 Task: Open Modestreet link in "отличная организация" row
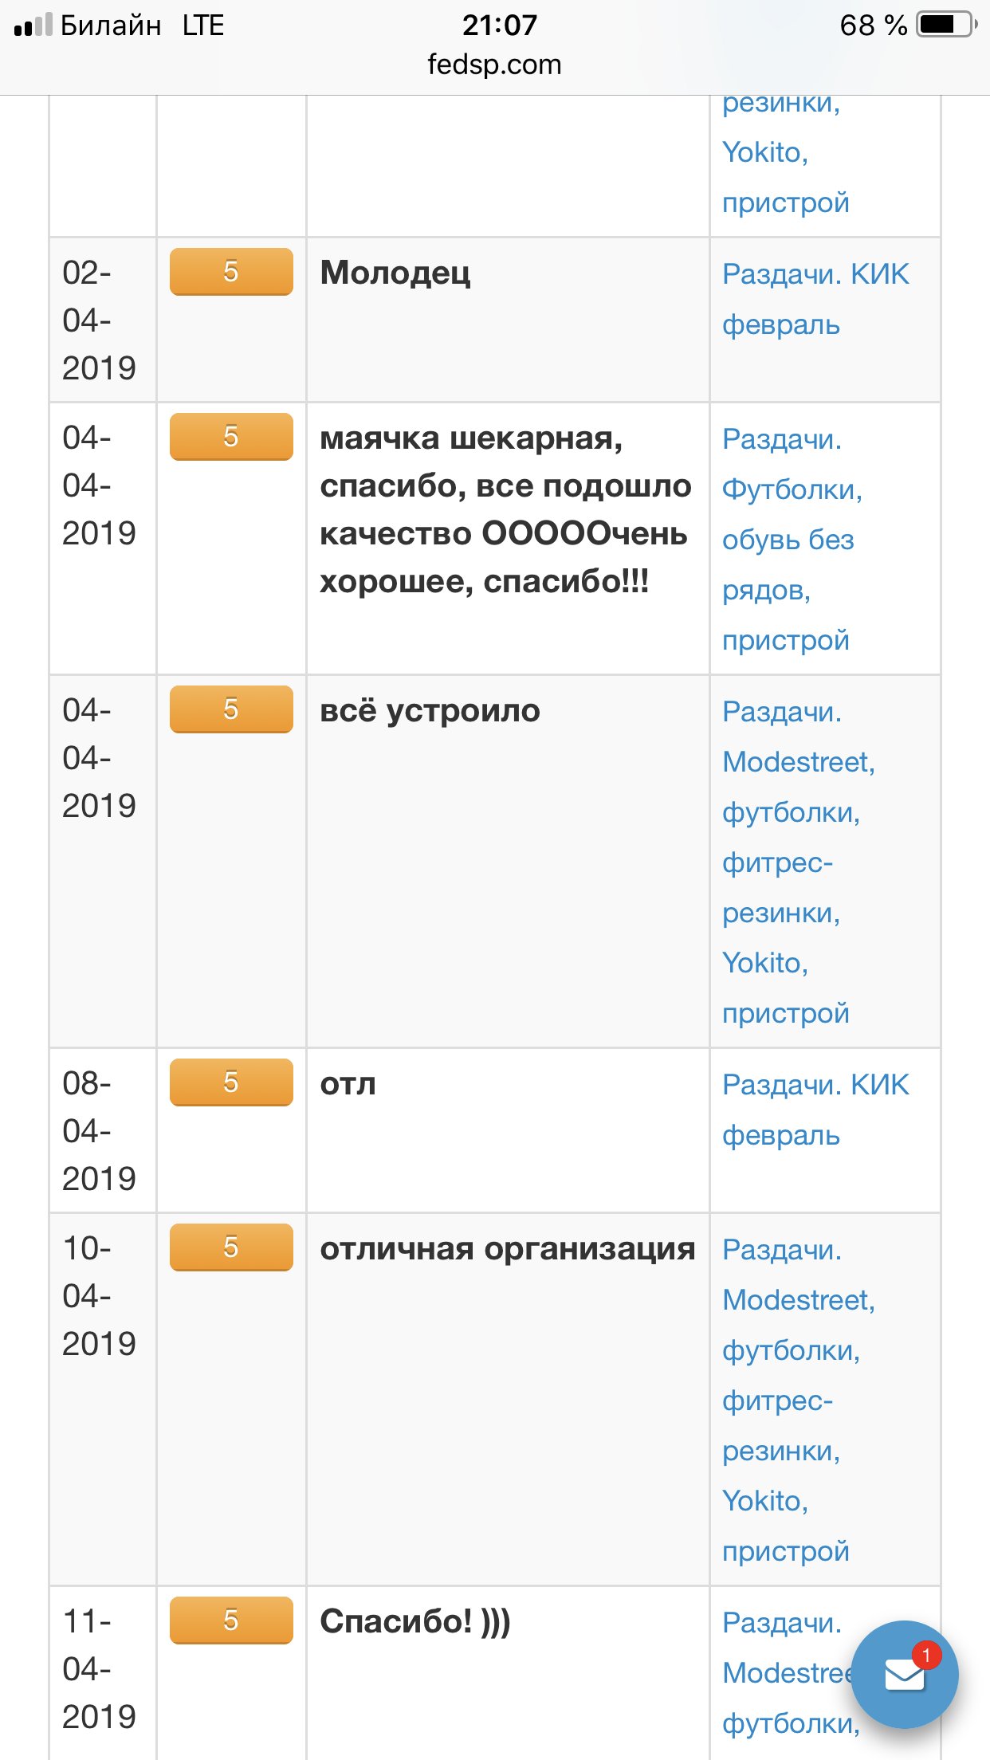[798, 1300]
